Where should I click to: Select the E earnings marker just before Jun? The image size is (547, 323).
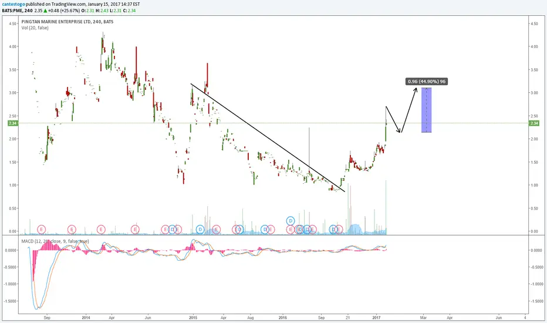[x=135, y=230]
